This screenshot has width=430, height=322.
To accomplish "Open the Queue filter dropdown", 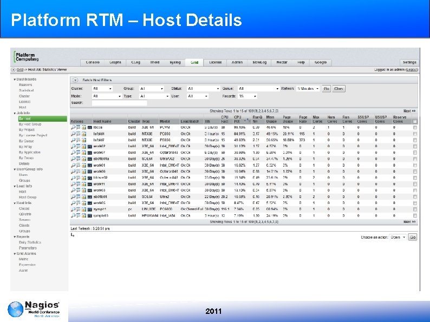I will point(258,89).
